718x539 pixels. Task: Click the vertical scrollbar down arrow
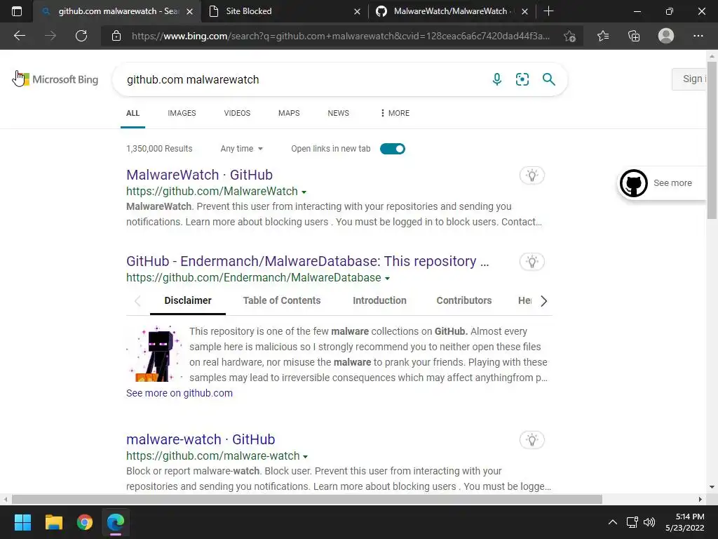point(712,487)
